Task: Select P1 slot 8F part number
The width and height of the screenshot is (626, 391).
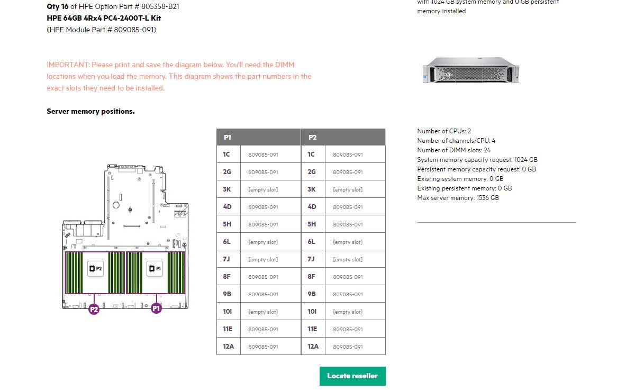Action: [263, 277]
